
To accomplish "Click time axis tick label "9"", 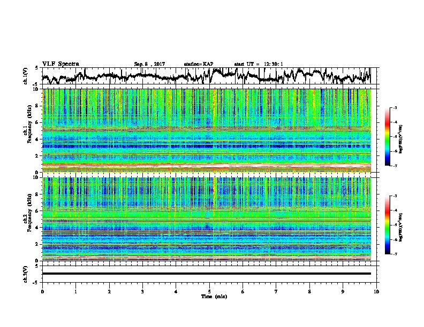I will click(343, 292).
